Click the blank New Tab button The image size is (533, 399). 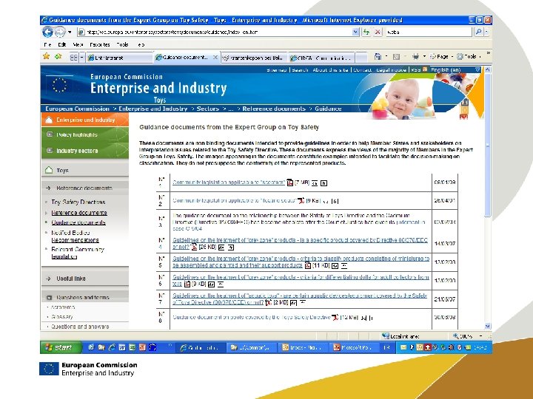(x=362, y=58)
